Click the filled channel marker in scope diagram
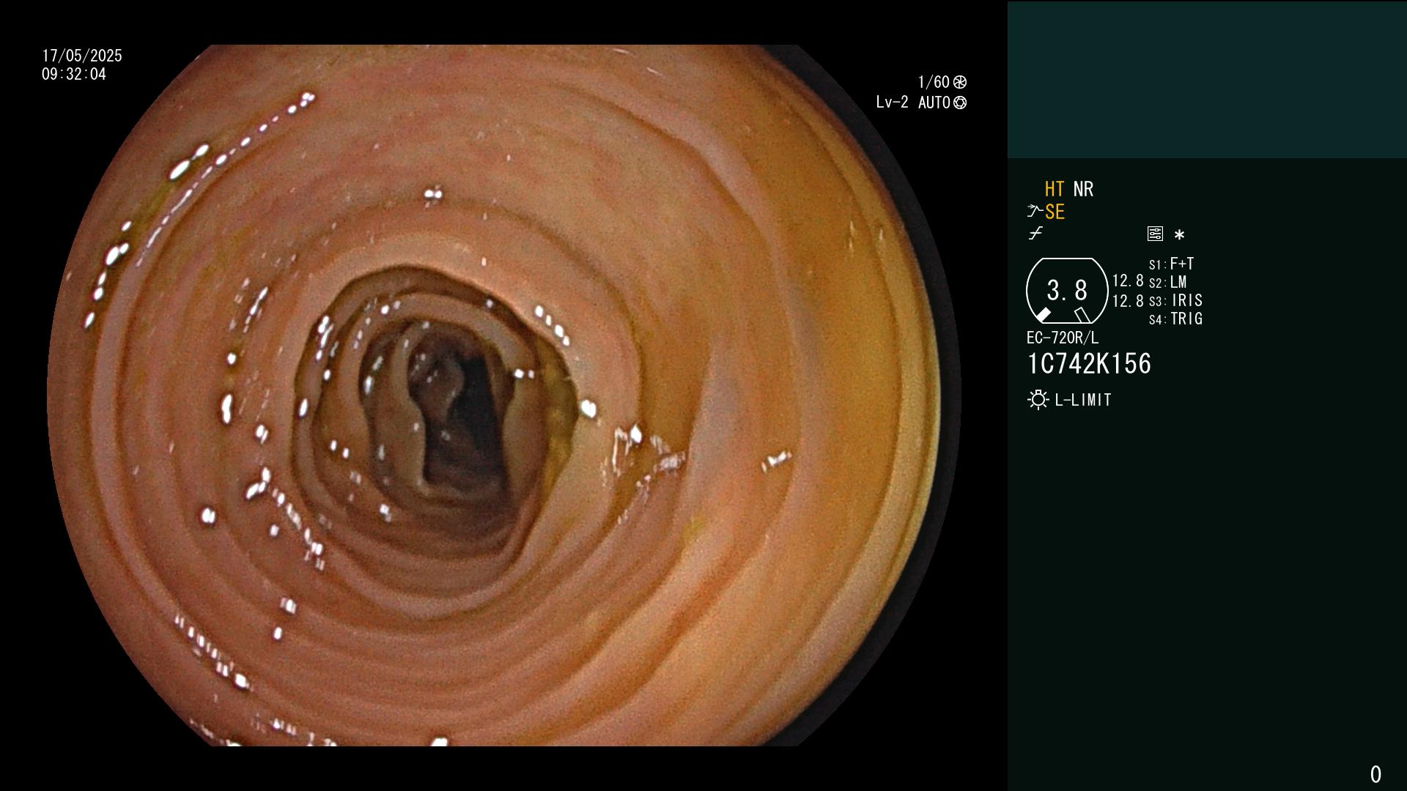 [x=1043, y=315]
